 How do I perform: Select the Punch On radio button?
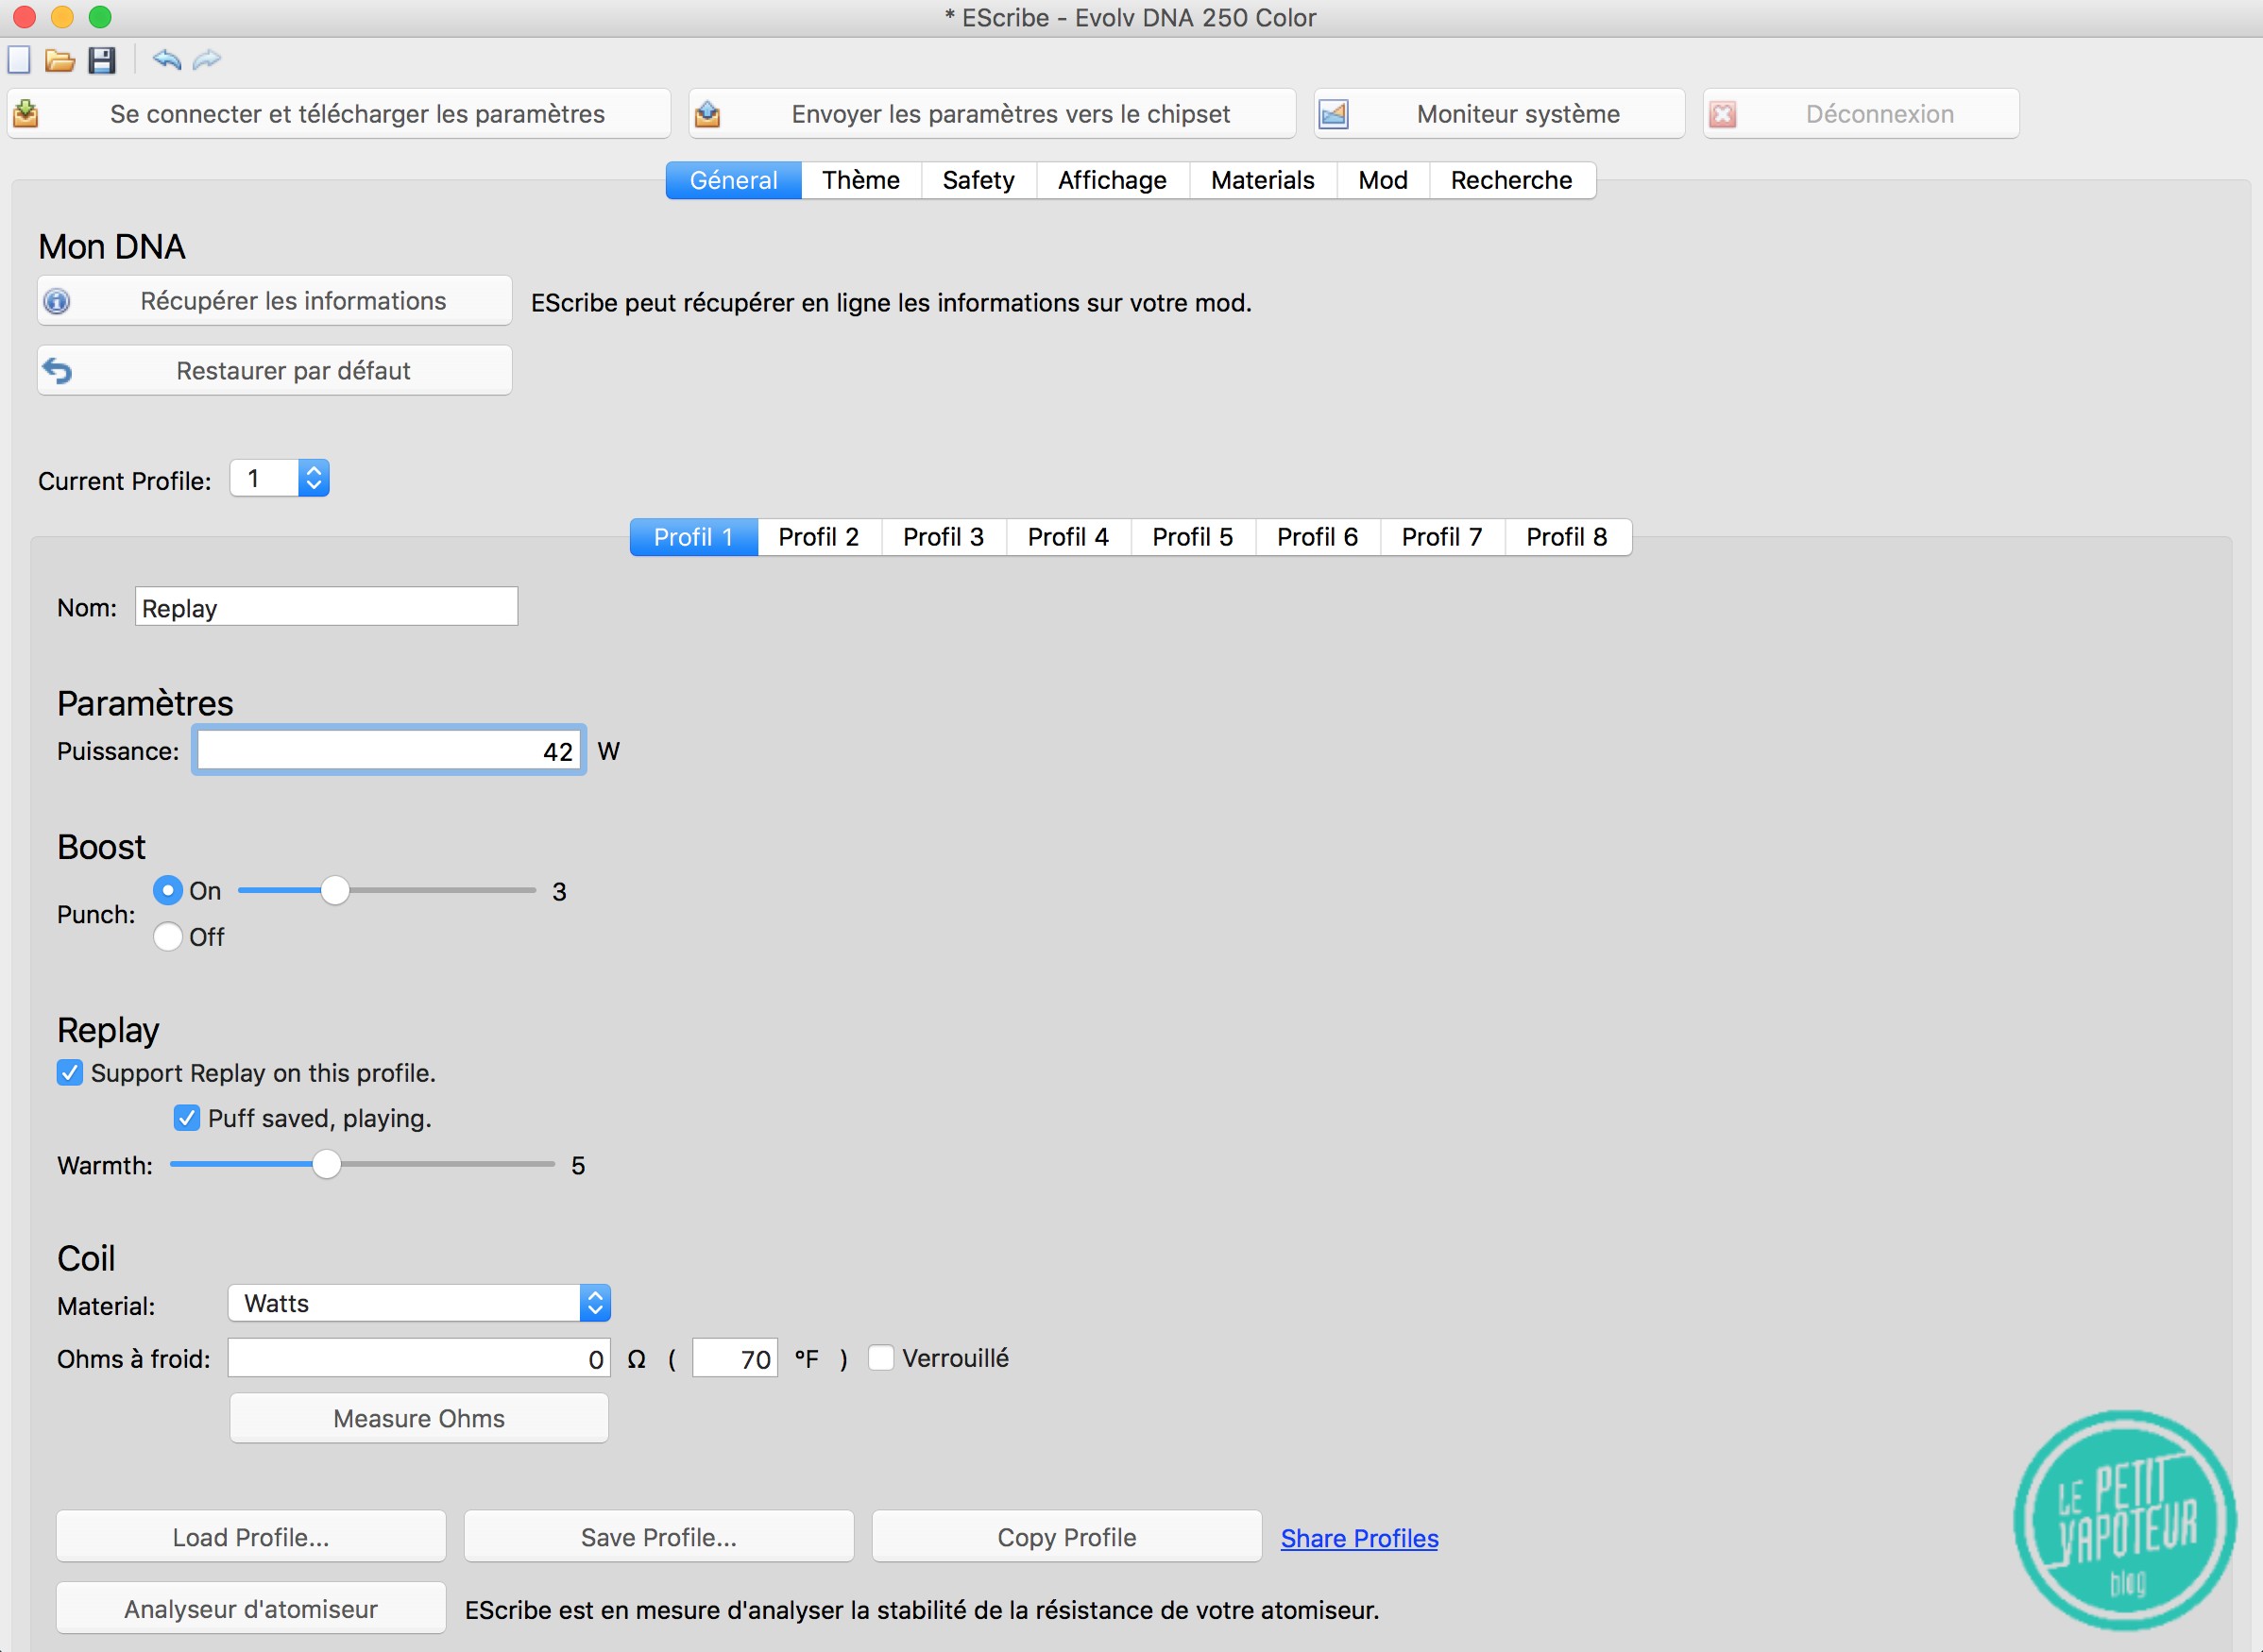click(x=168, y=890)
